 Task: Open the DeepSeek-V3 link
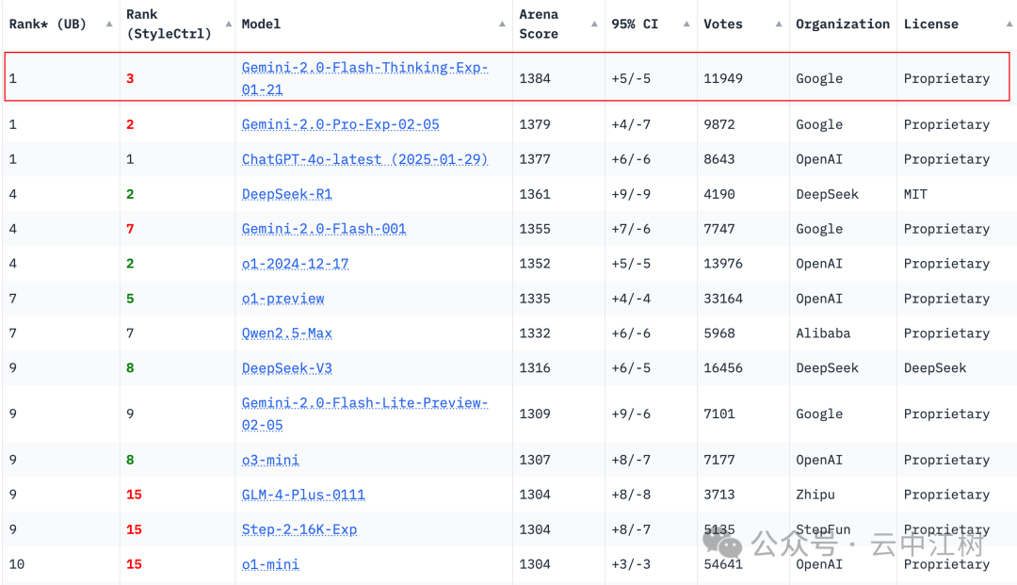point(286,368)
